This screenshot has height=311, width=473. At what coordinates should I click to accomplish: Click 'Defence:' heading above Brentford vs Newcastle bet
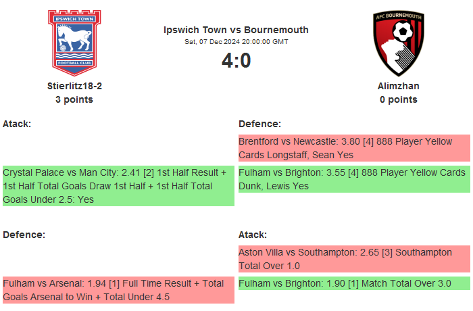pos(259,124)
